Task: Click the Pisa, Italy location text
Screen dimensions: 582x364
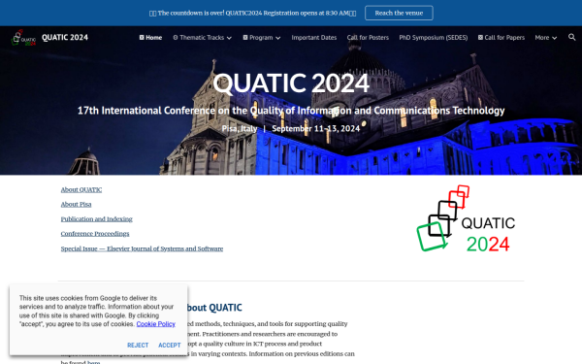Action: click(240, 128)
